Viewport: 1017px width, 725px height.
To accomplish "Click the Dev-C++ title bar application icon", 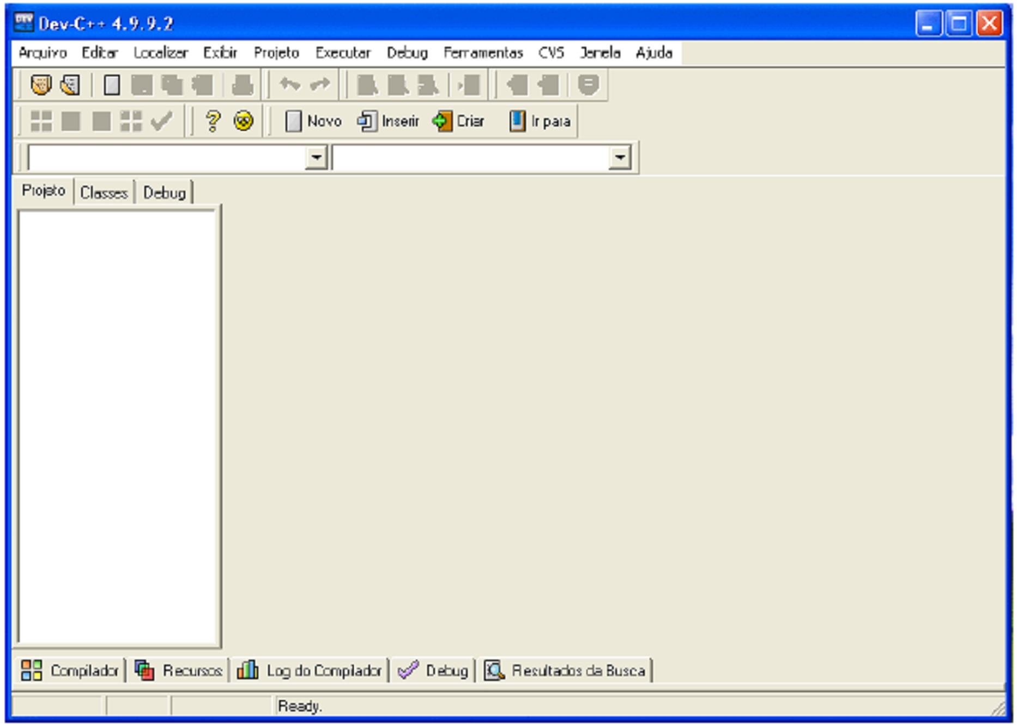I will pyautogui.click(x=23, y=23).
